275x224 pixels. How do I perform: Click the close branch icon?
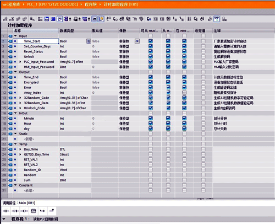point(52,211)
